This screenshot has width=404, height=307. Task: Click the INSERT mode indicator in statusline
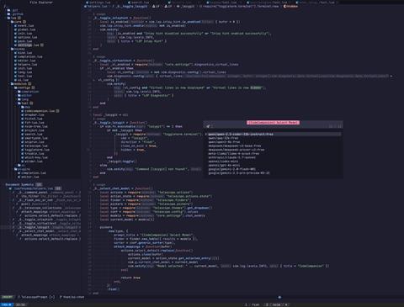pyautogui.click(x=8, y=297)
